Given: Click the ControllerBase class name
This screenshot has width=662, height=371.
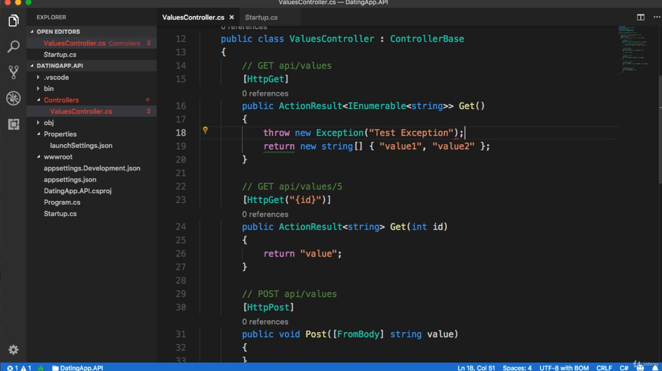Looking at the screenshot, I should click(427, 39).
